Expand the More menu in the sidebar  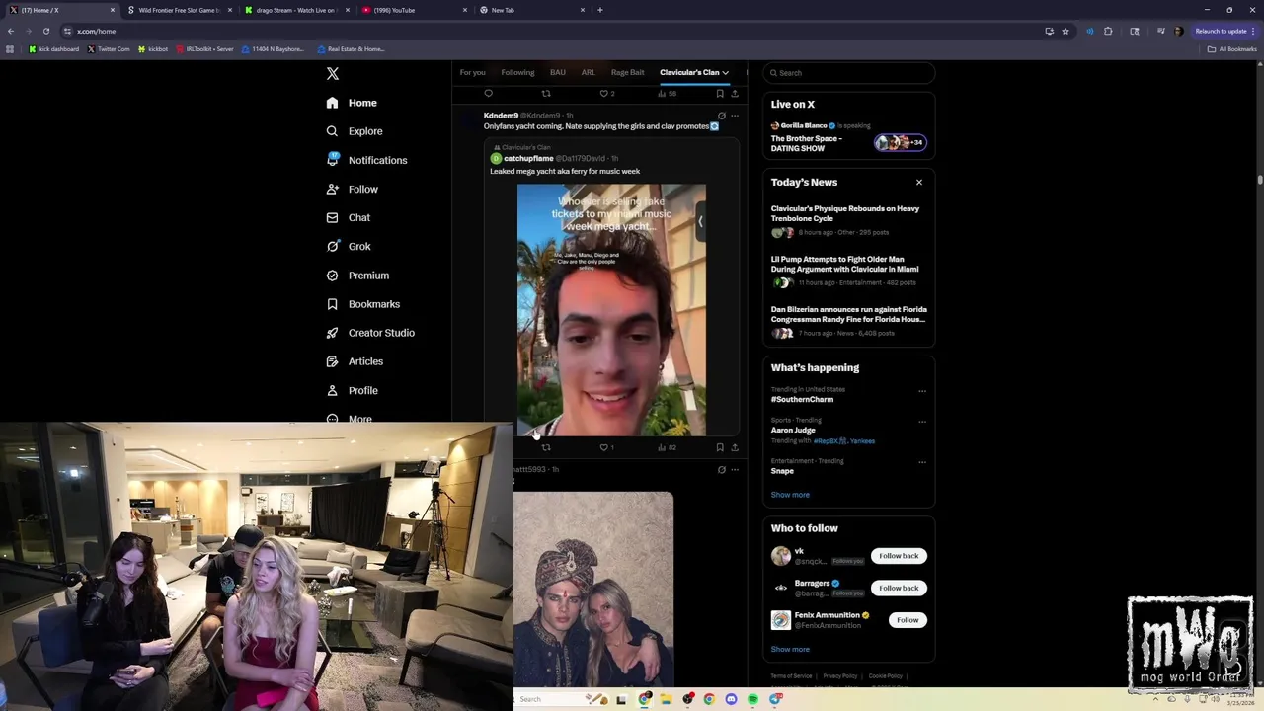(350, 419)
